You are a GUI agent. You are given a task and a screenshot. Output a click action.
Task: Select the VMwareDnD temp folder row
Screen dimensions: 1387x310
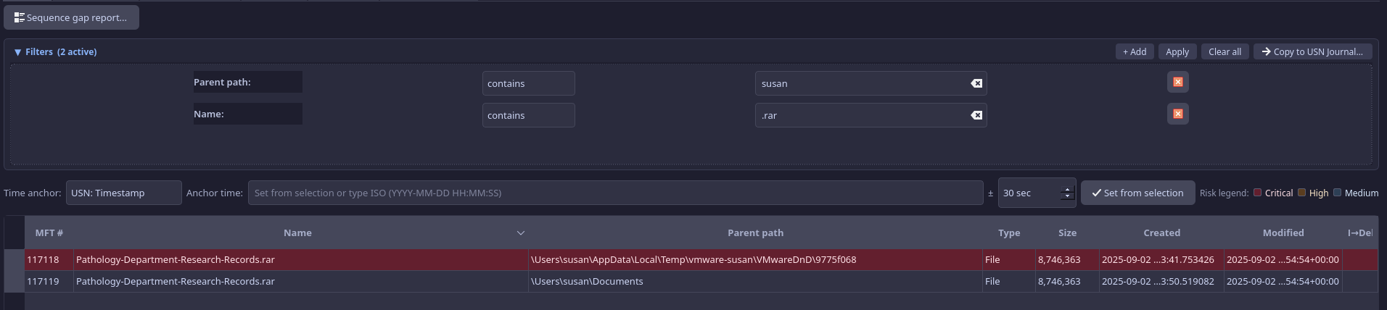click(693, 260)
